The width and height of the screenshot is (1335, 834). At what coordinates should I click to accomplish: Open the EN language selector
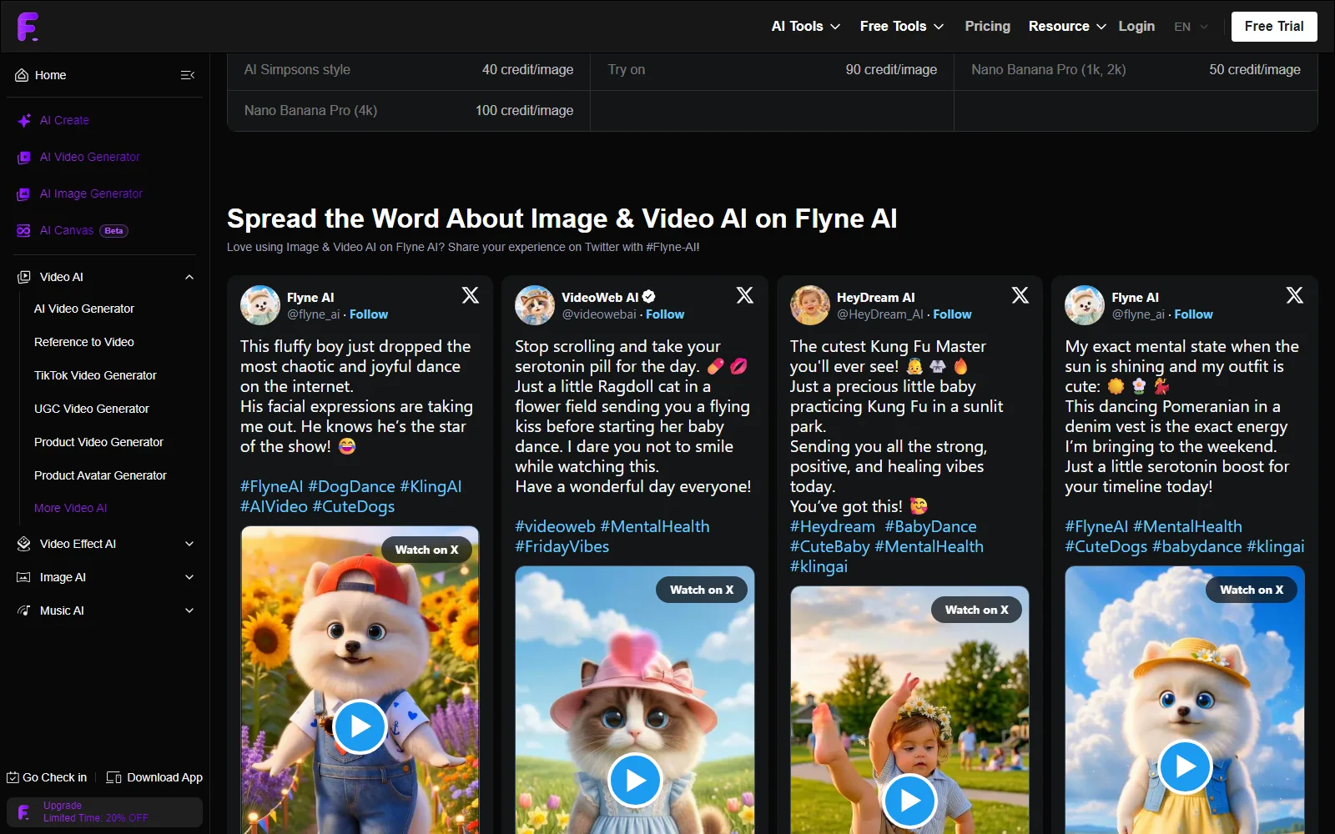(1191, 27)
